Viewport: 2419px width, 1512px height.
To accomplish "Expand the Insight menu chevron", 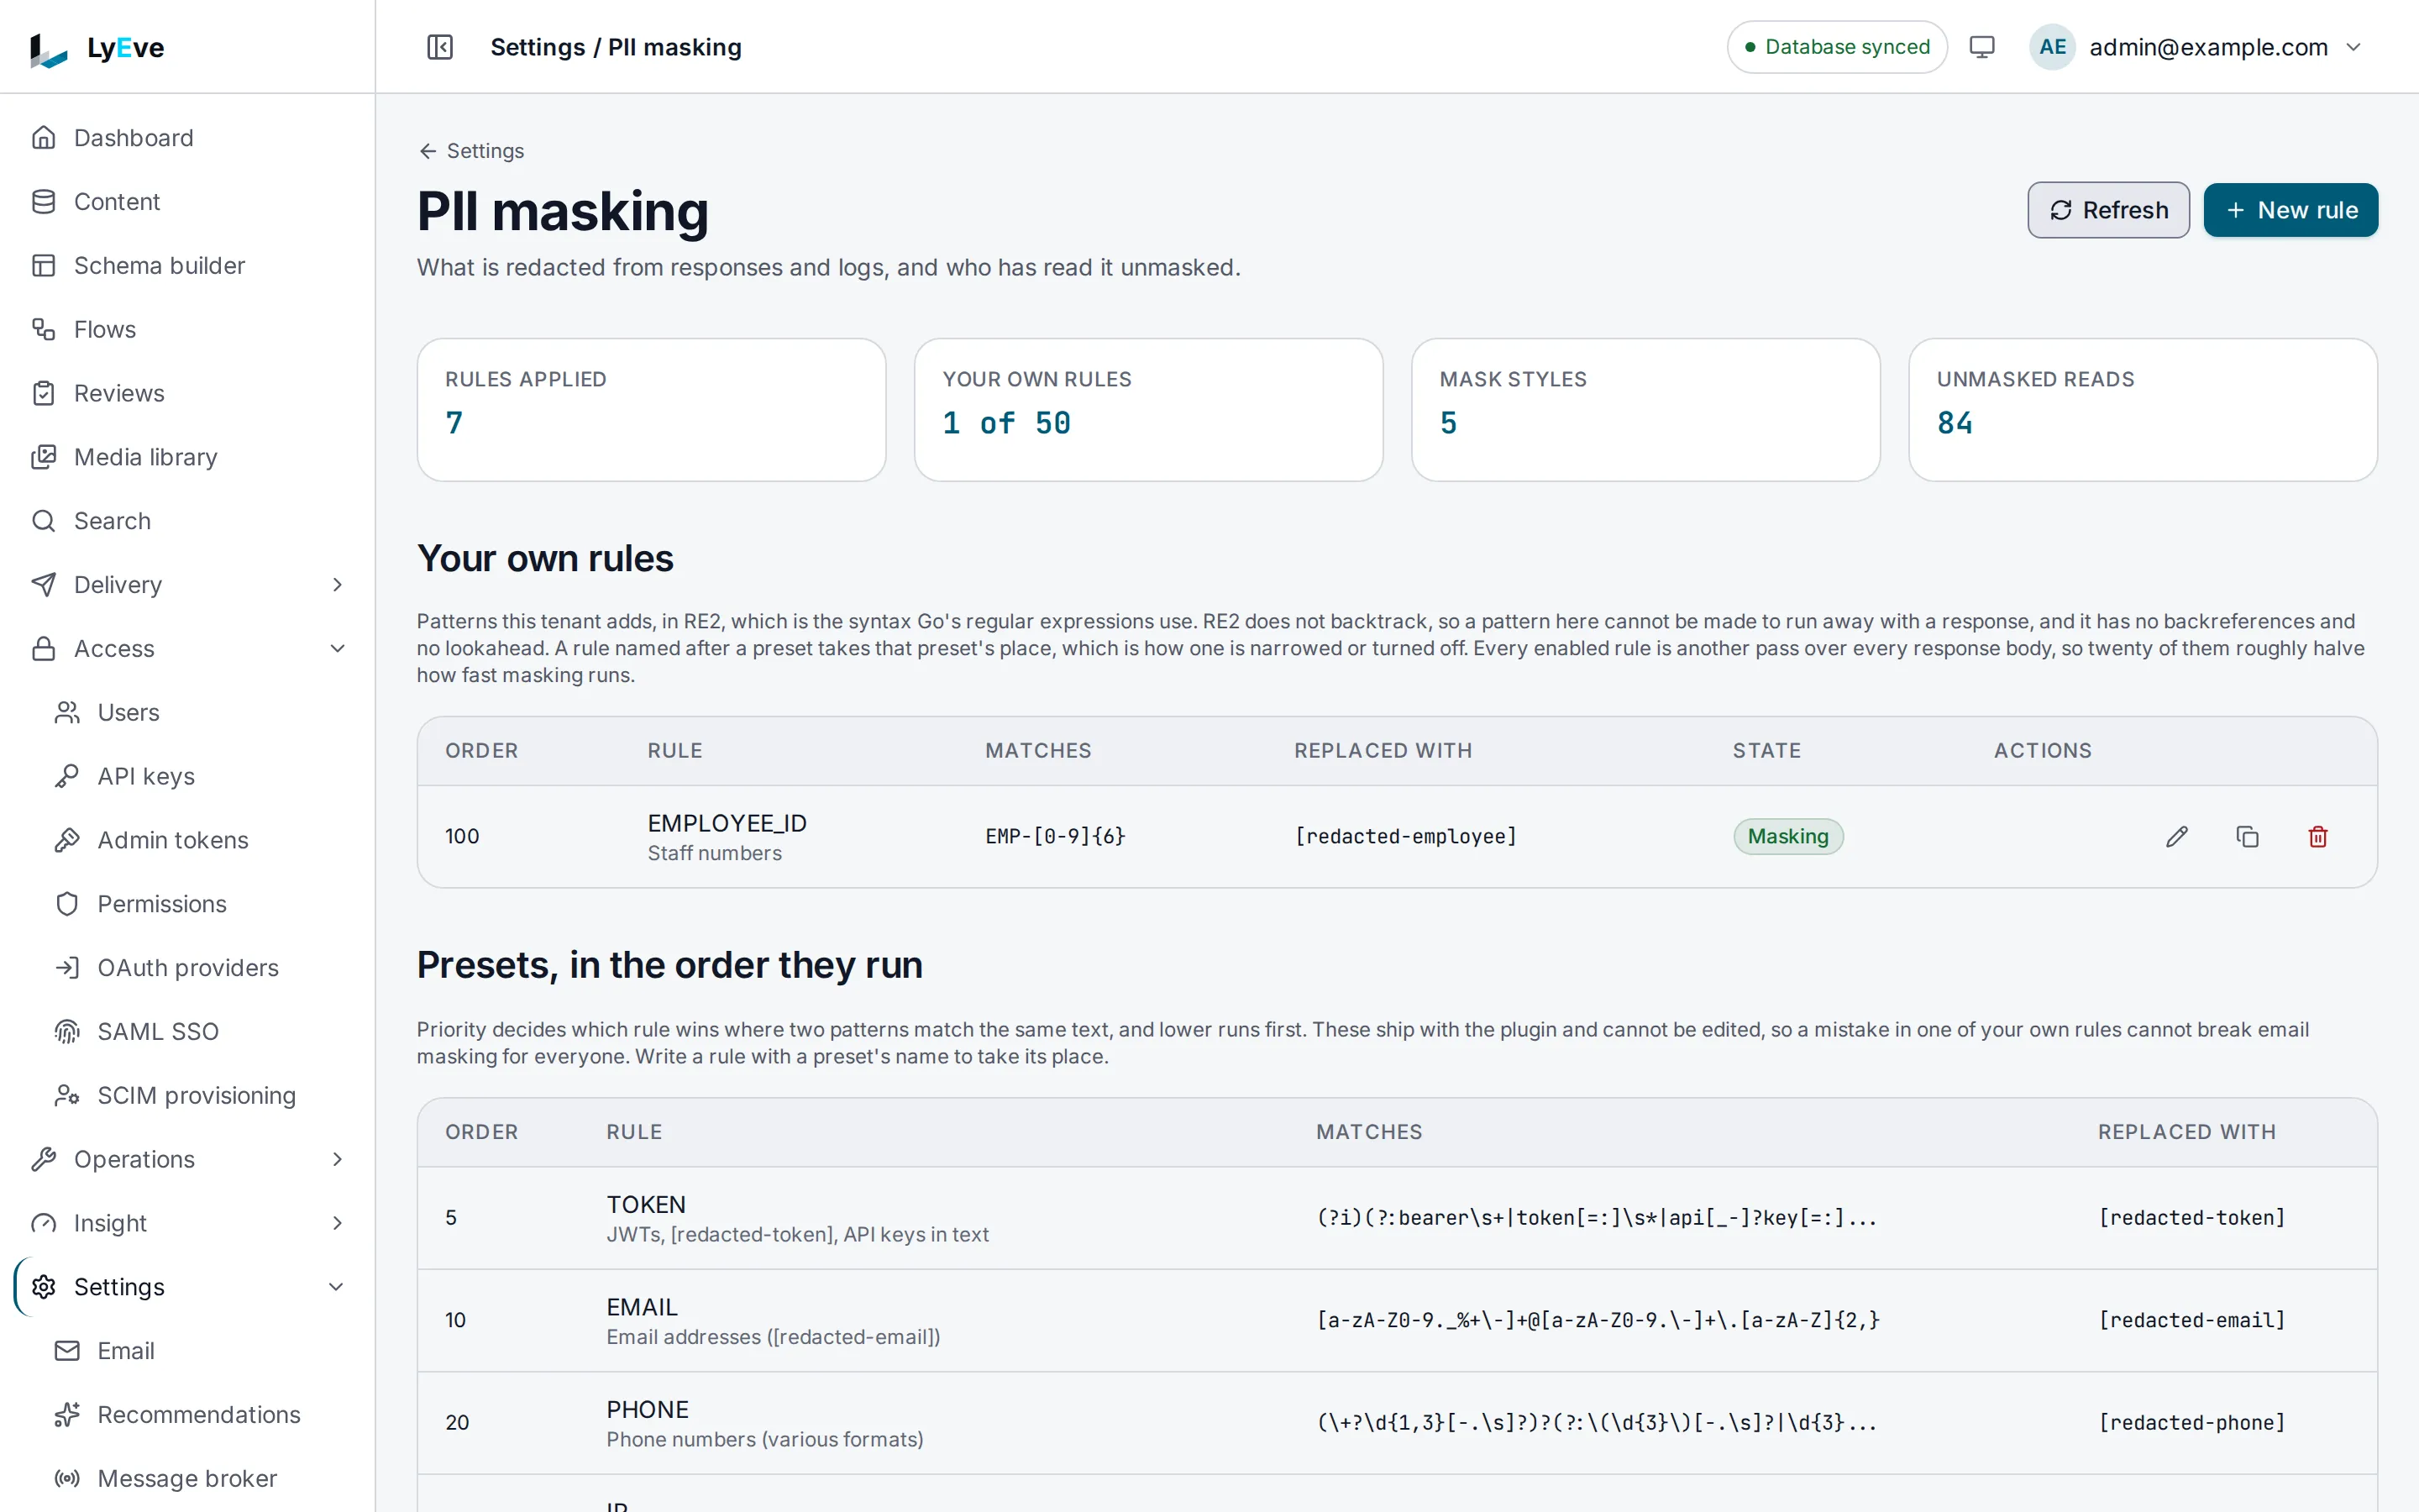I will [x=337, y=1223].
